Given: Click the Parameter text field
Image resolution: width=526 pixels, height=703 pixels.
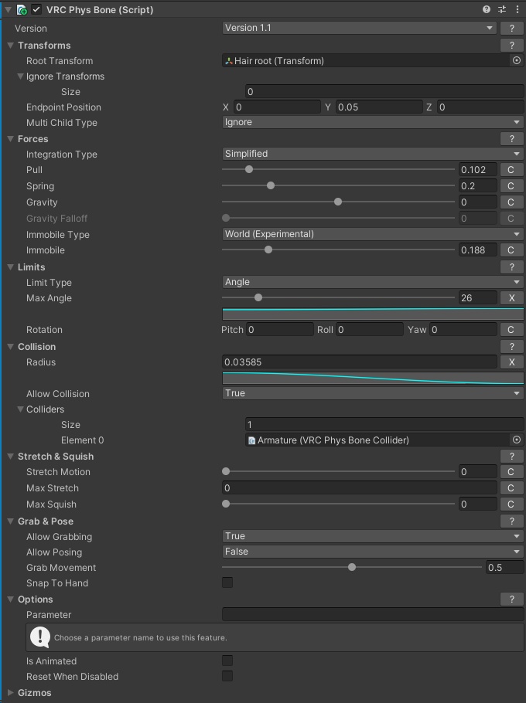Looking at the screenshot, I should 372,615.
